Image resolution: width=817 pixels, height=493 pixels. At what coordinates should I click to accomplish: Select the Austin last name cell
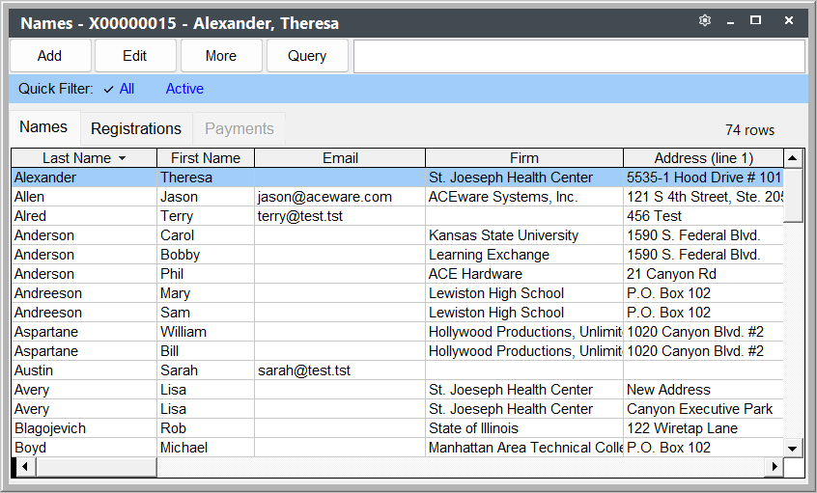(x=84, y=370)
